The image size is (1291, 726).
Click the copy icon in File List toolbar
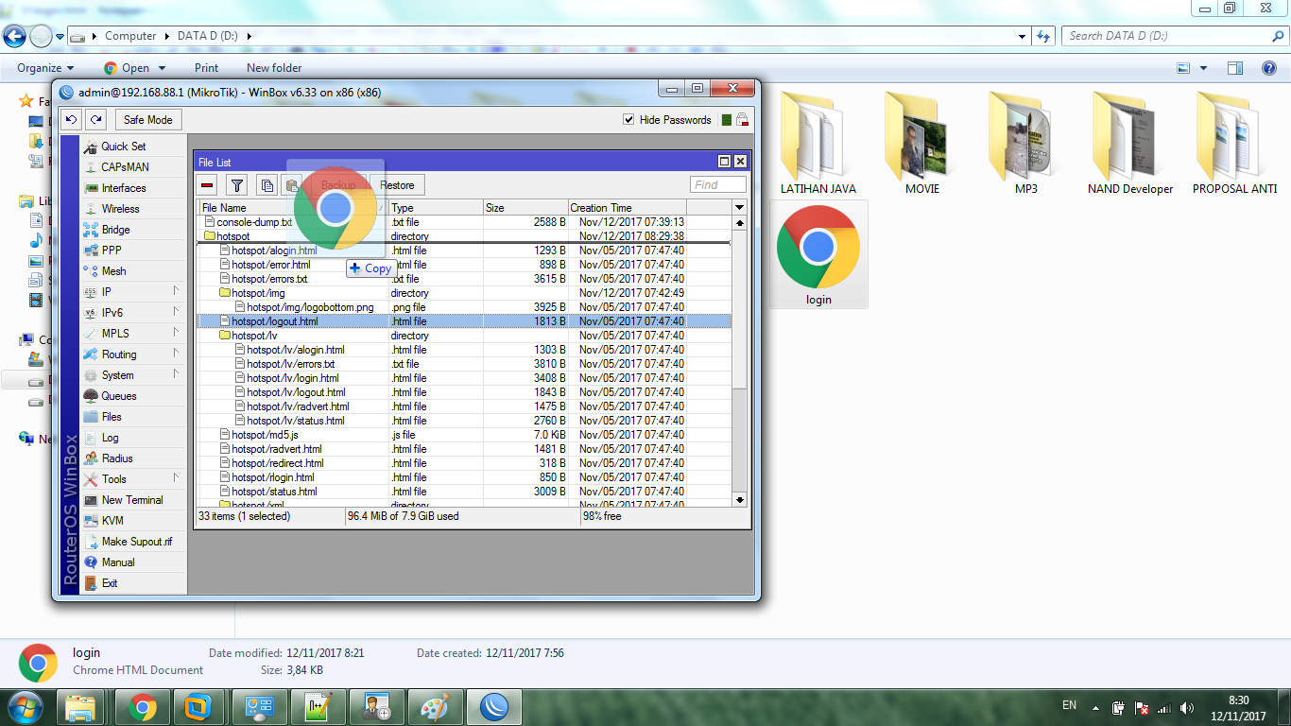[x=267, y=184]
